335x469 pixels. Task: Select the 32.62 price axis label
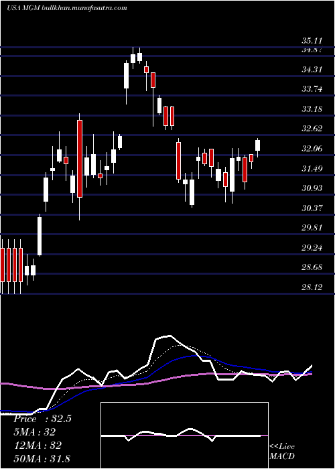click(x=312, y=129)
